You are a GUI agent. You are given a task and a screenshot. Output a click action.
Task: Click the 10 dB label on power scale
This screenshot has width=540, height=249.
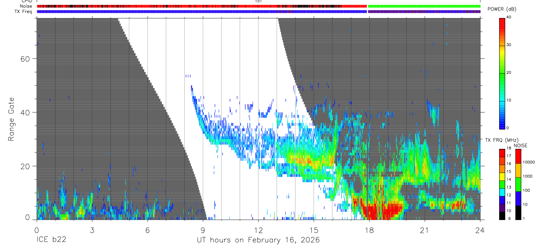click(x=508, y=100)
